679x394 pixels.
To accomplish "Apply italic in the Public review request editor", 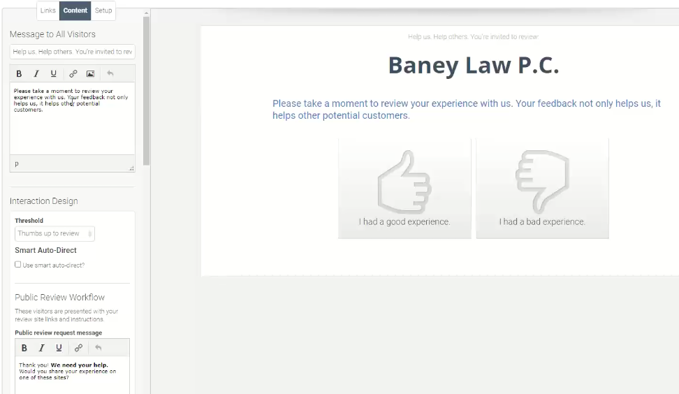I will click(42, 348).
